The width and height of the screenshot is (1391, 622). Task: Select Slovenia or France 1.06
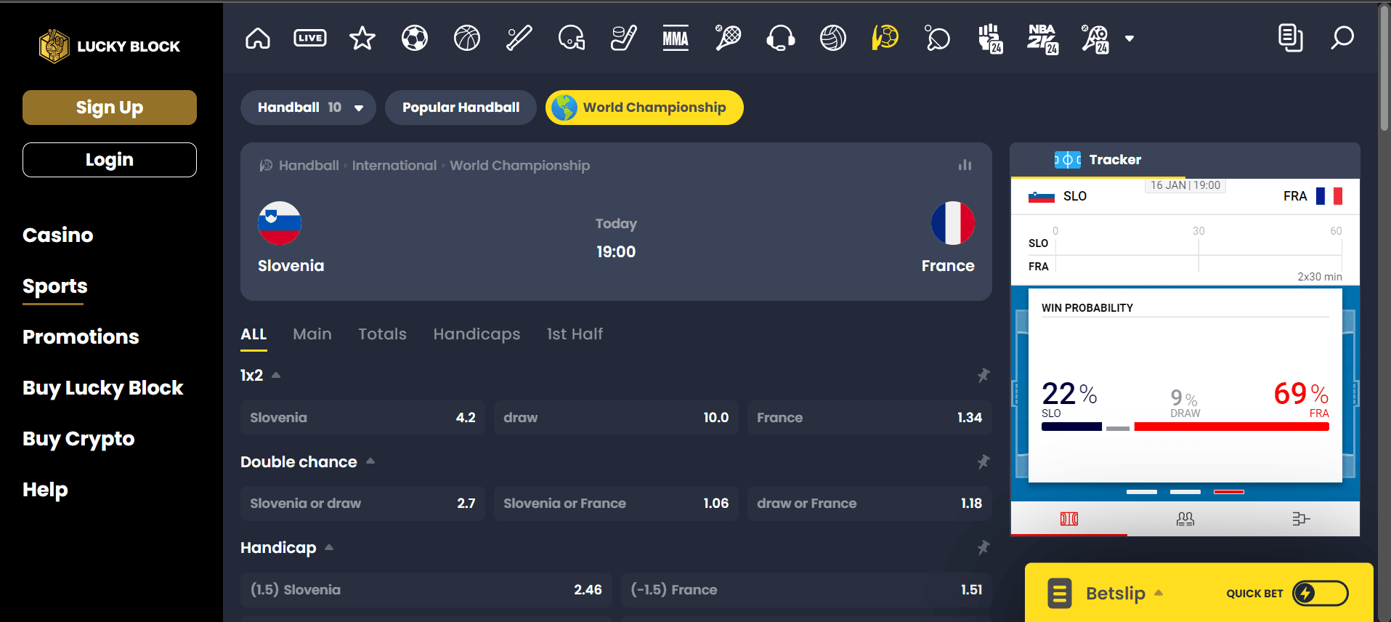[x=616, y=504]
